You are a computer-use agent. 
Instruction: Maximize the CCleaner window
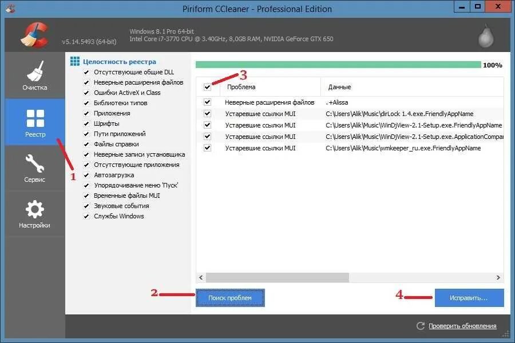478,6
